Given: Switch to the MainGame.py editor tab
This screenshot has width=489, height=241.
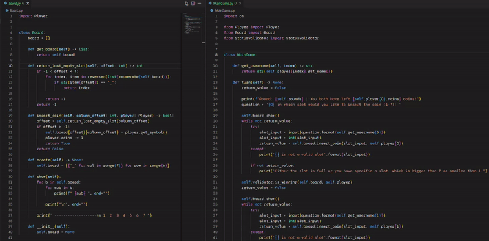Looking at the screenshot, I should (x=223, y=4).
